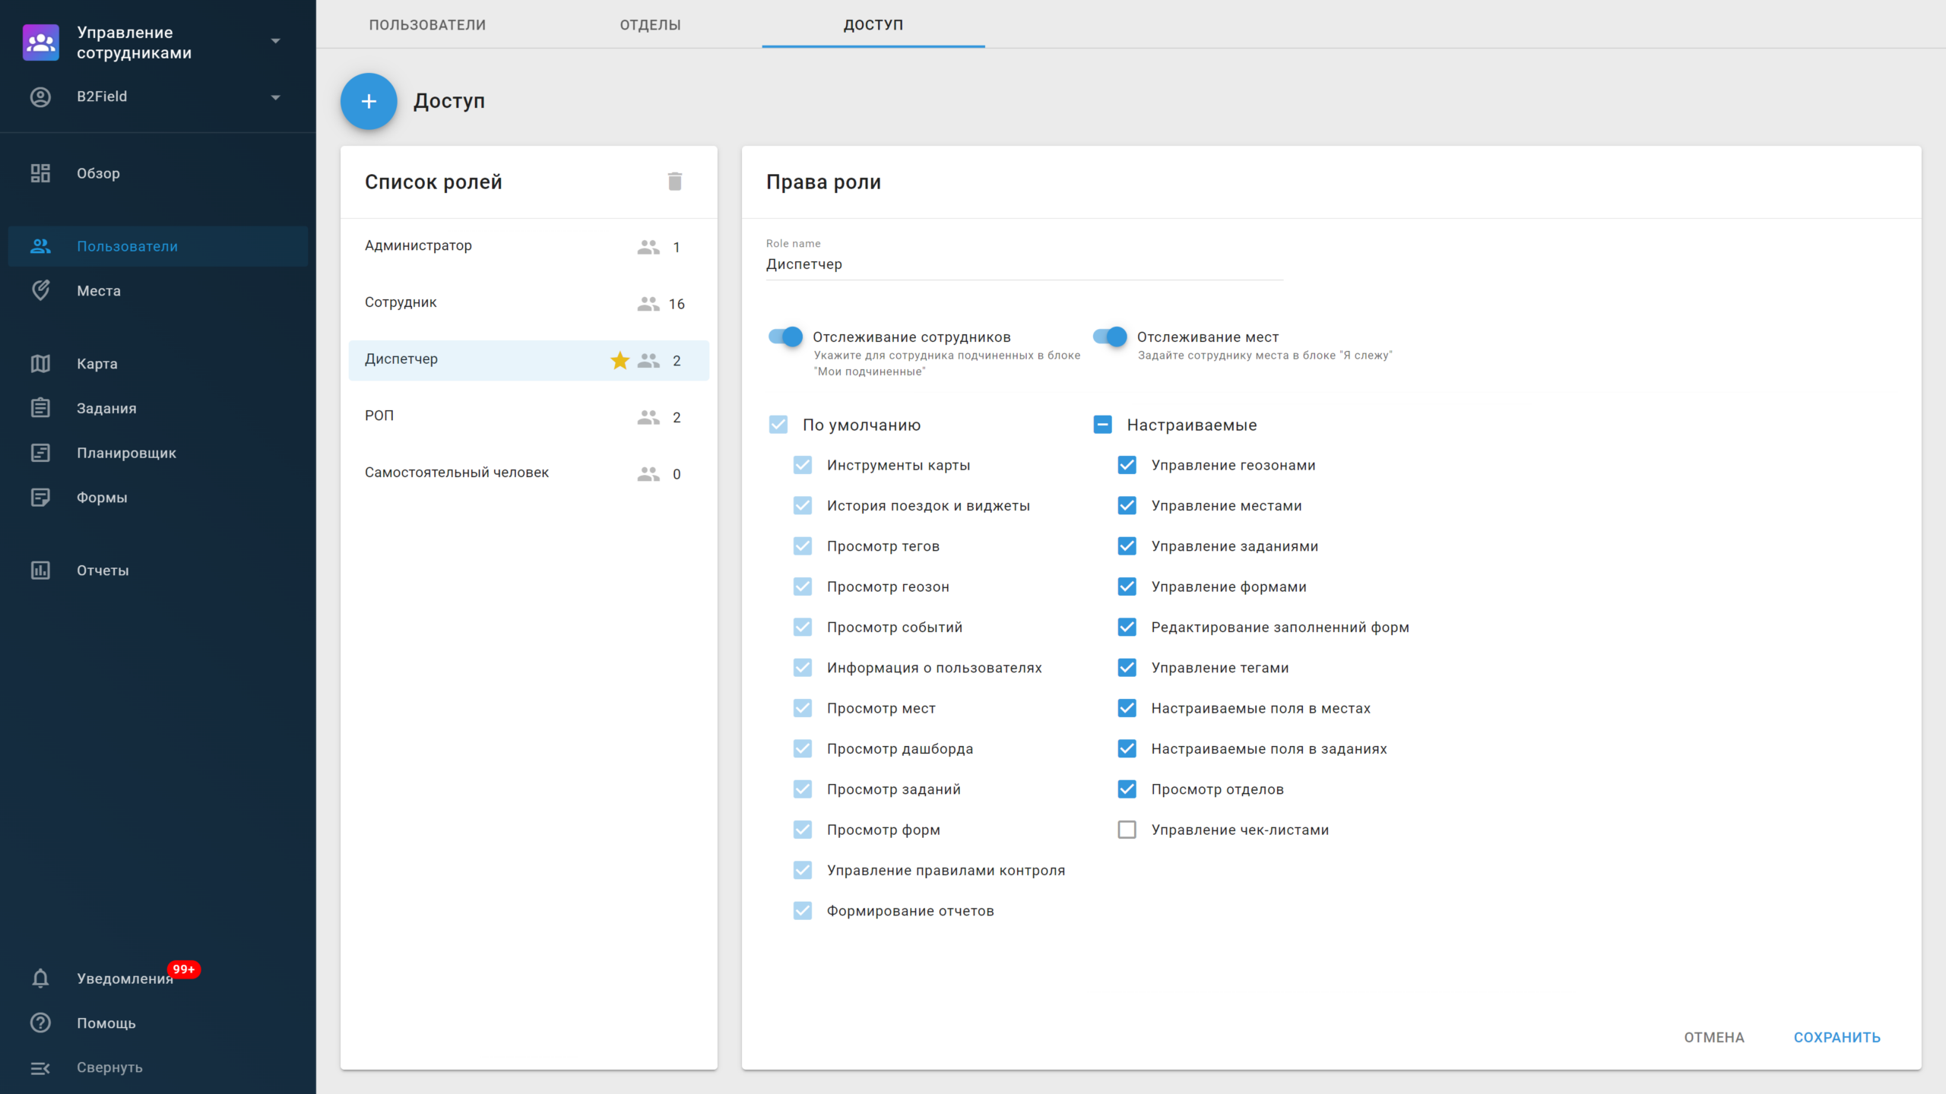Open the Формы forms icon
The width and height of the screenshot is (1946, 1094).
pyautogui.click(x=40, y=498)
